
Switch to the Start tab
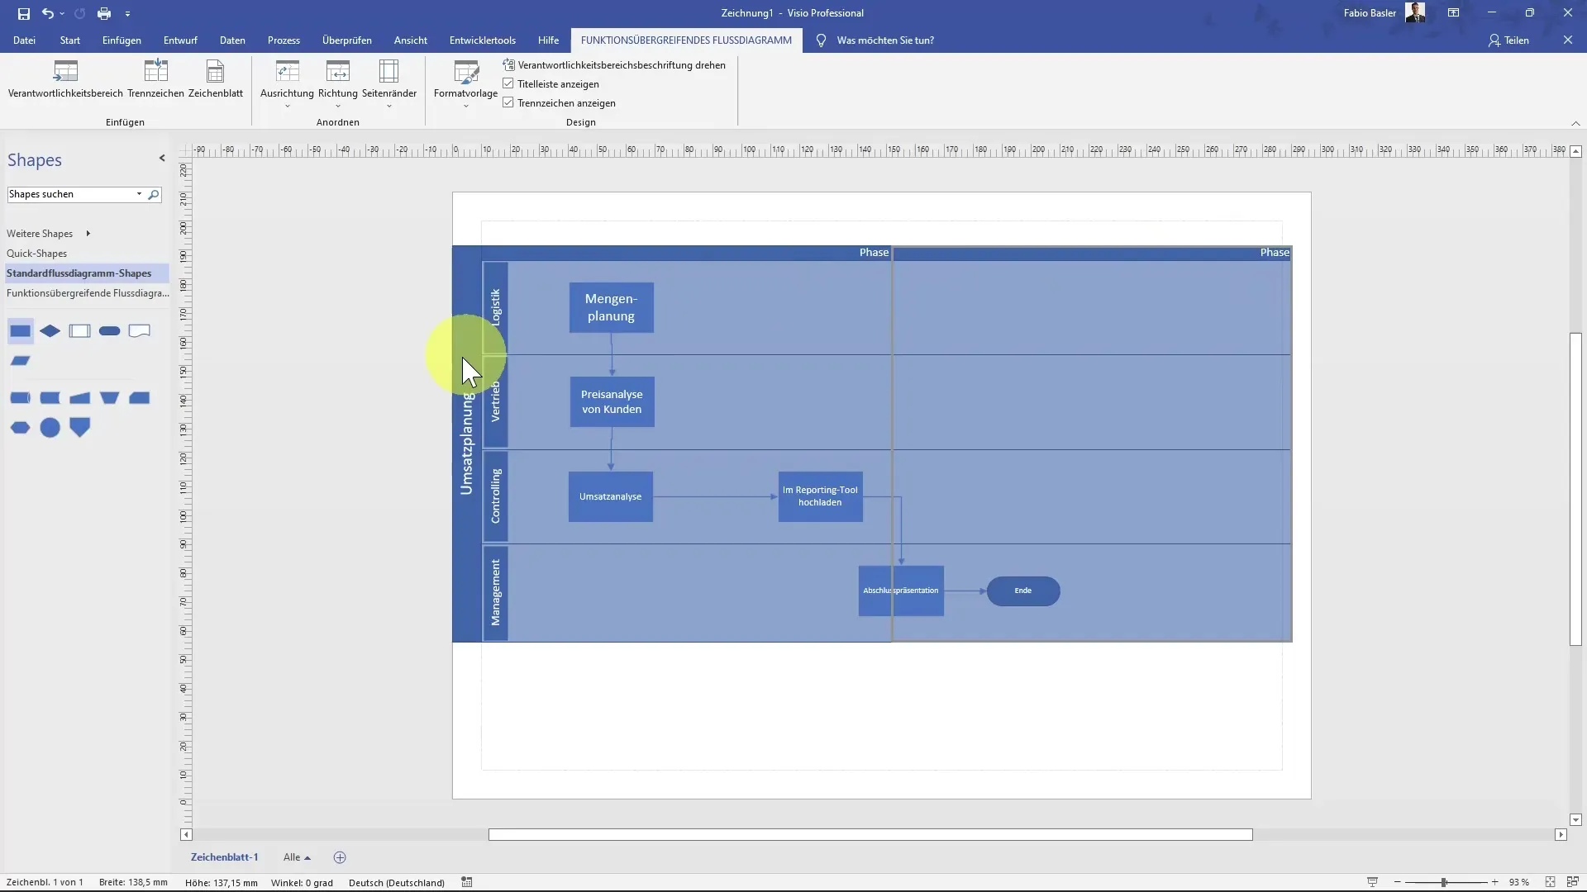pyautogui.click(x=70, y=40)
